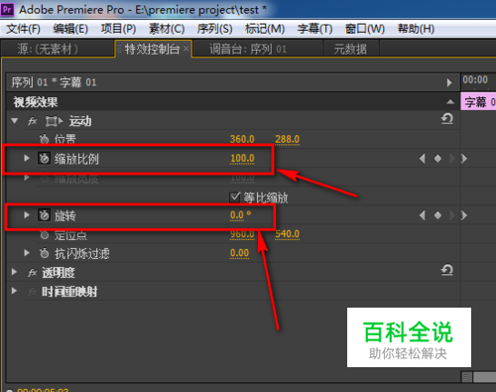Toggle the Anti-flicker (抗闪烁过滤) stopwatch
The width and height of the screenshot is (496, 392).
[44, 253]
